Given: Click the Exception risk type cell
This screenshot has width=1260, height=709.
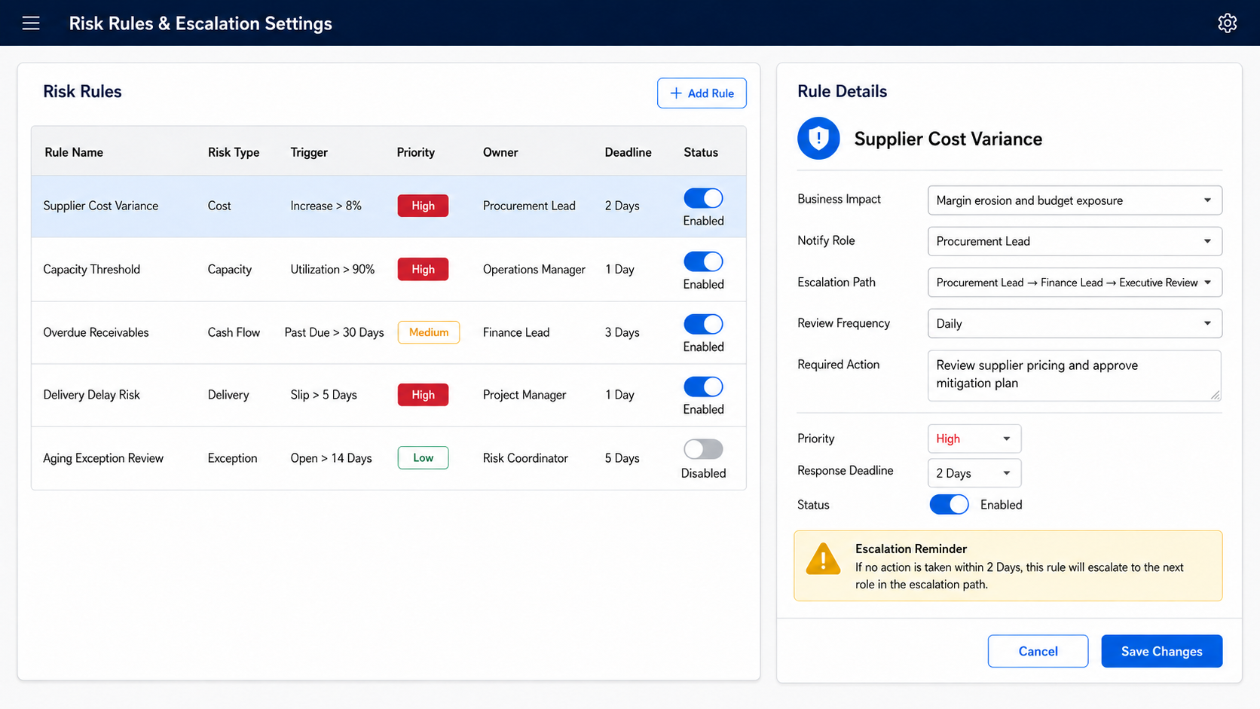Looking at the screenshot, I should point(232,458).
